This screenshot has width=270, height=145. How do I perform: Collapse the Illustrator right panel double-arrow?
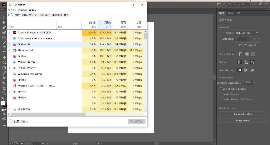[268, 9]
